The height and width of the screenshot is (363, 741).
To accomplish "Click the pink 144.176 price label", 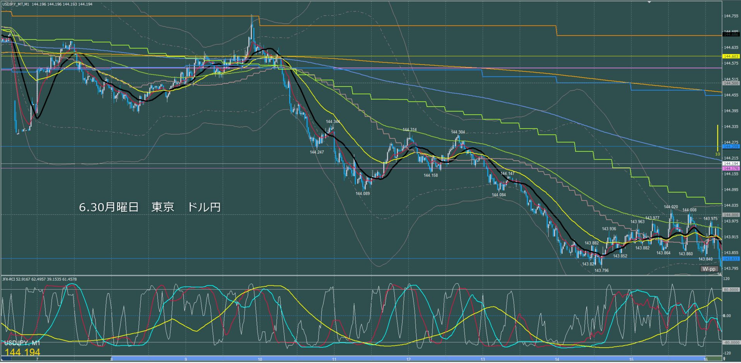I will [x=731, y=168].
